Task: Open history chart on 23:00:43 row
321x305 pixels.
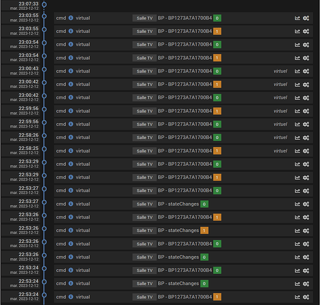Action: tap(297, 71)
